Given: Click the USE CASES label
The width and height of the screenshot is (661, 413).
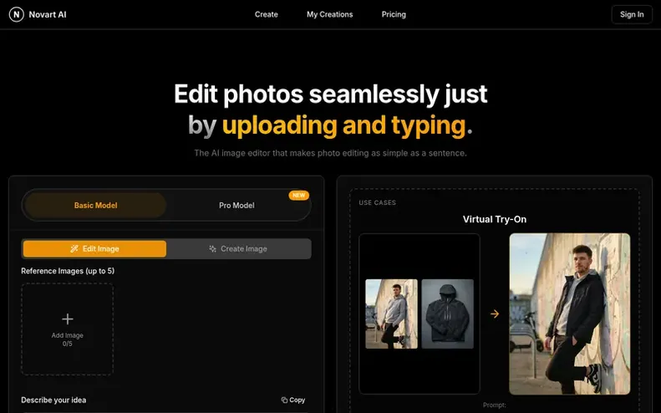Looking at the screenshot, I should tap(377, 202).
